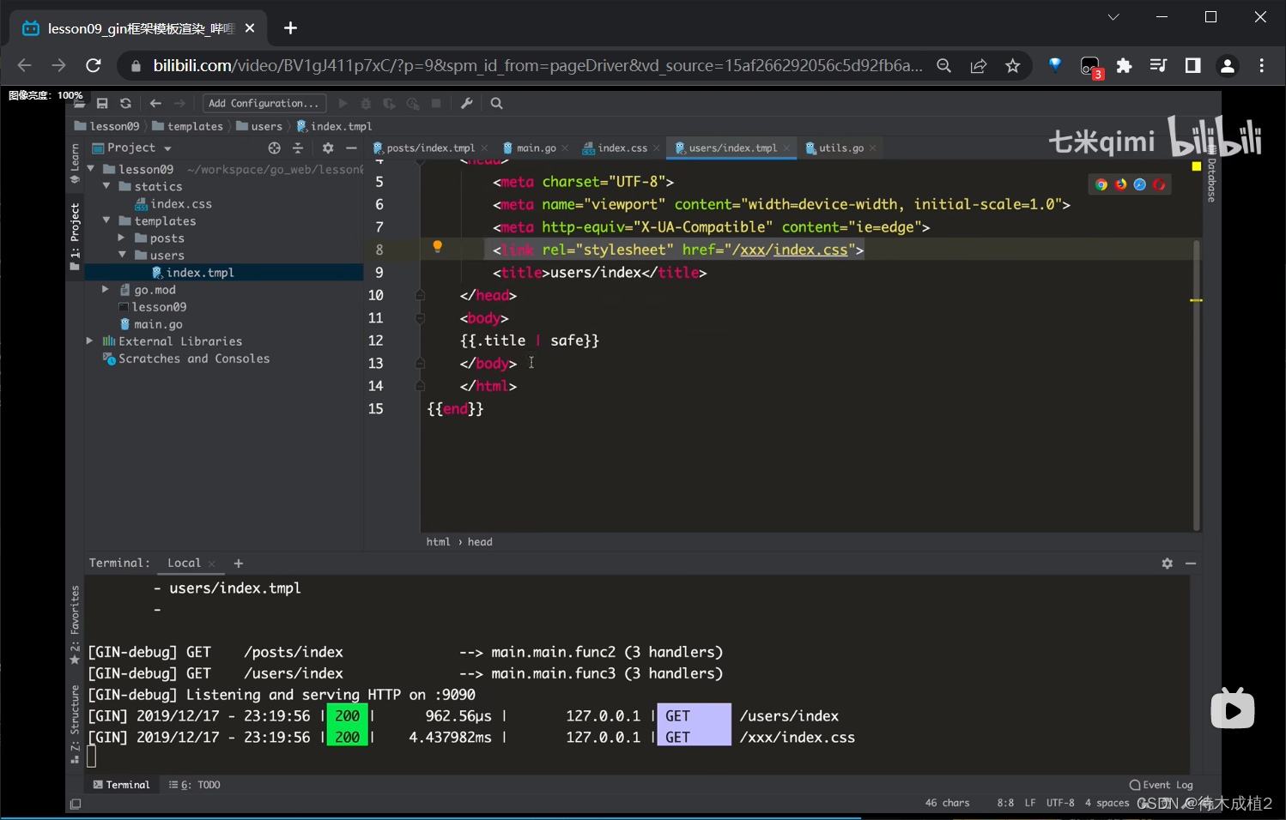Switch to the main.go editor tab
1286x820 pixels.
[x=536, y=148]
